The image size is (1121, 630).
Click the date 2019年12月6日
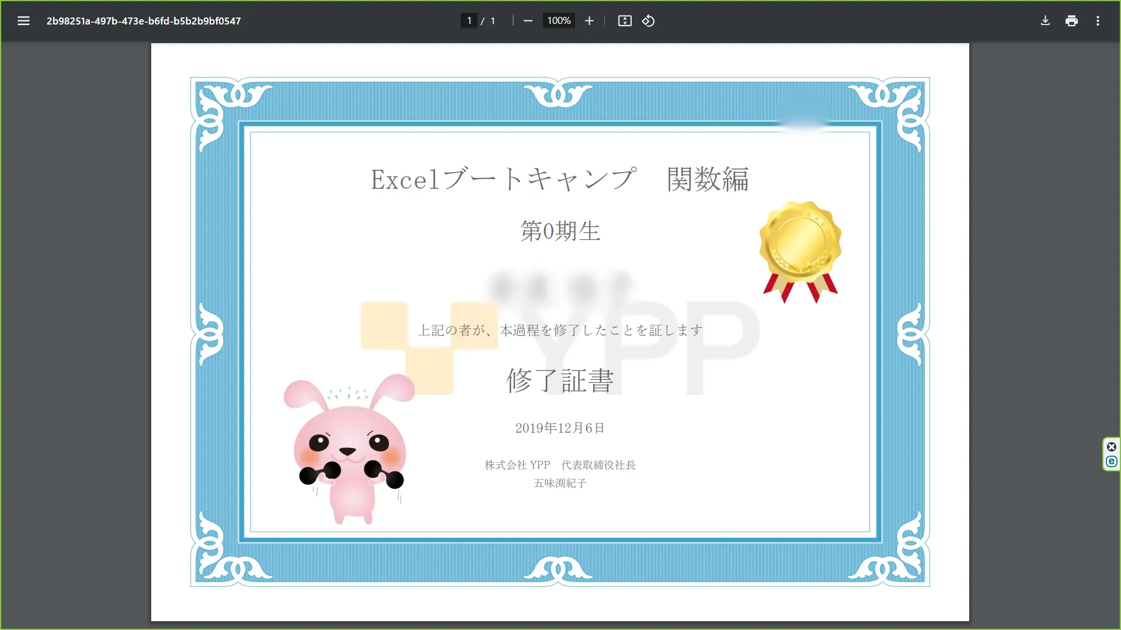coord(559,428)
